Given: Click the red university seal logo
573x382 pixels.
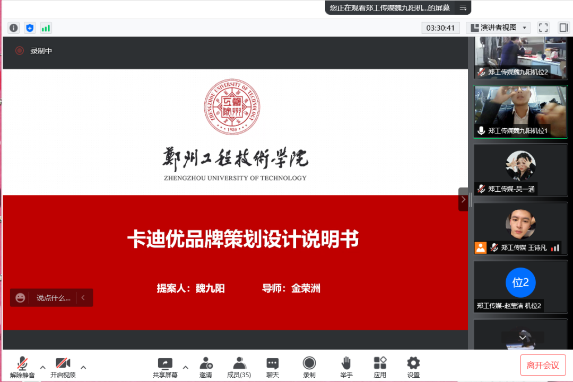Looking at the screenshot, I should coord(232,106).
